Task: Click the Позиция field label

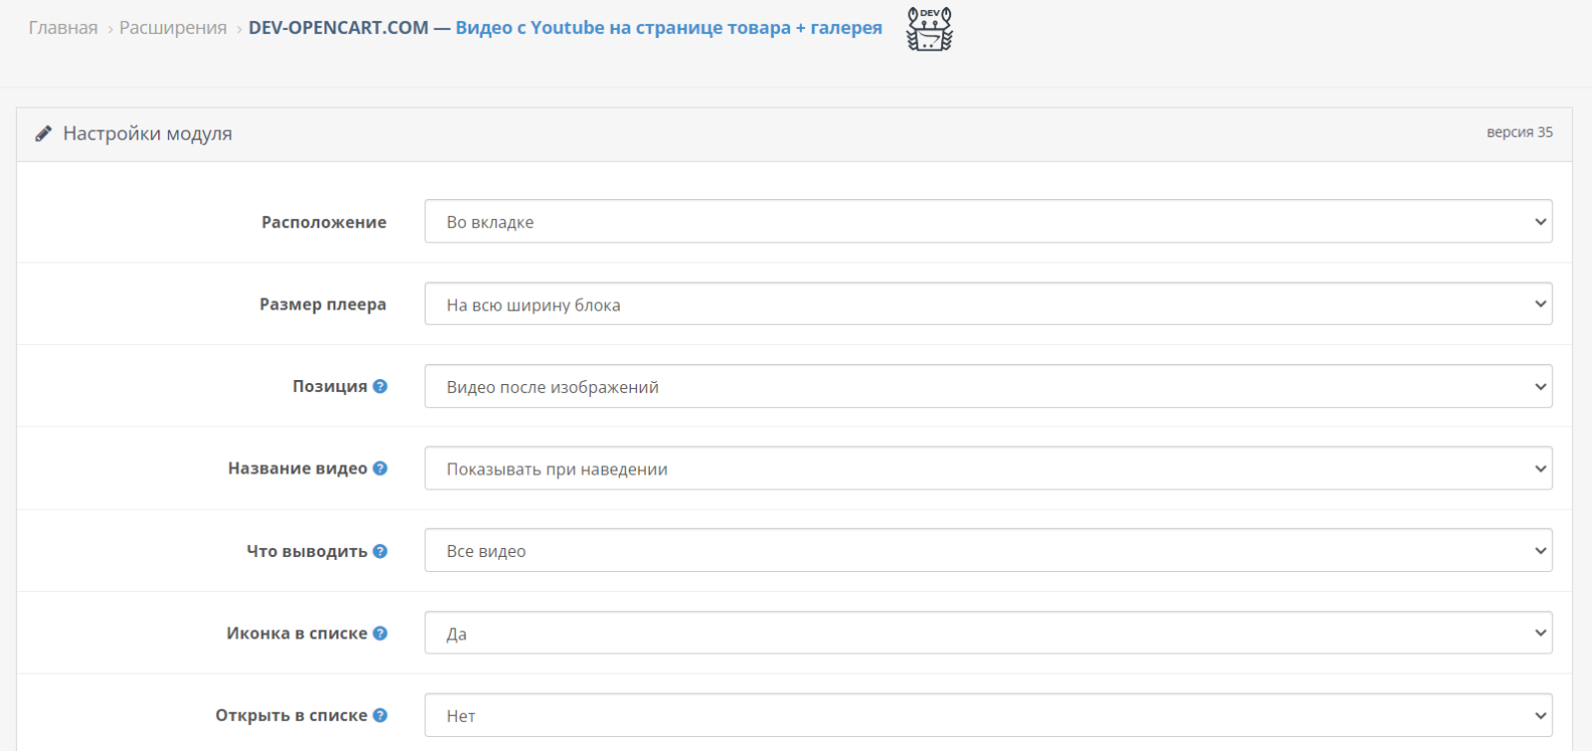Action: pos(329,386)
